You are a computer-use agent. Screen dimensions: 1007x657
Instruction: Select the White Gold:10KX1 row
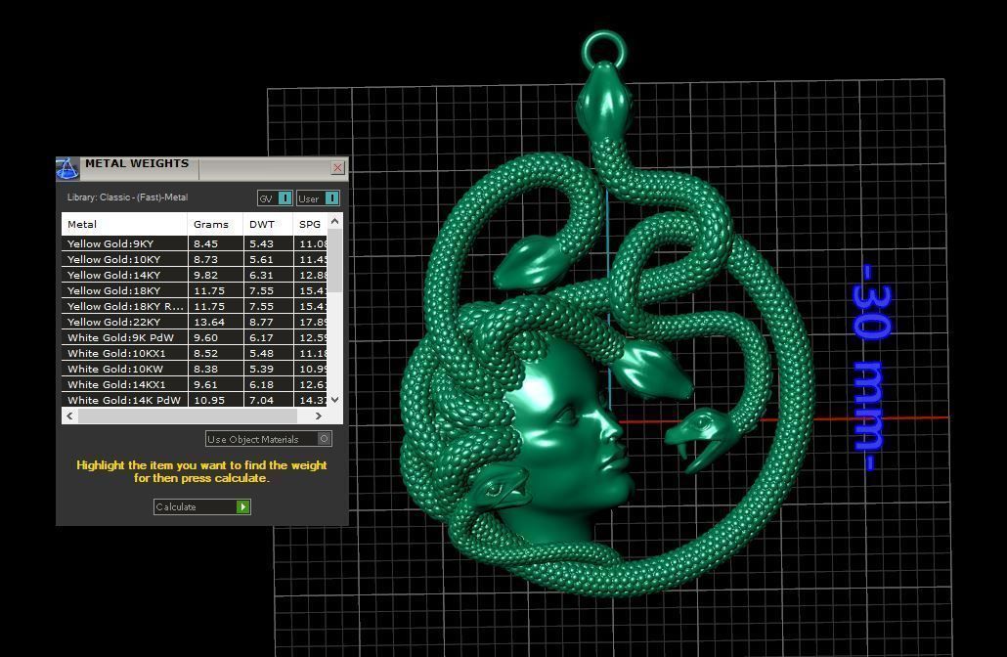pyautogui.click(x=195, y=353)
